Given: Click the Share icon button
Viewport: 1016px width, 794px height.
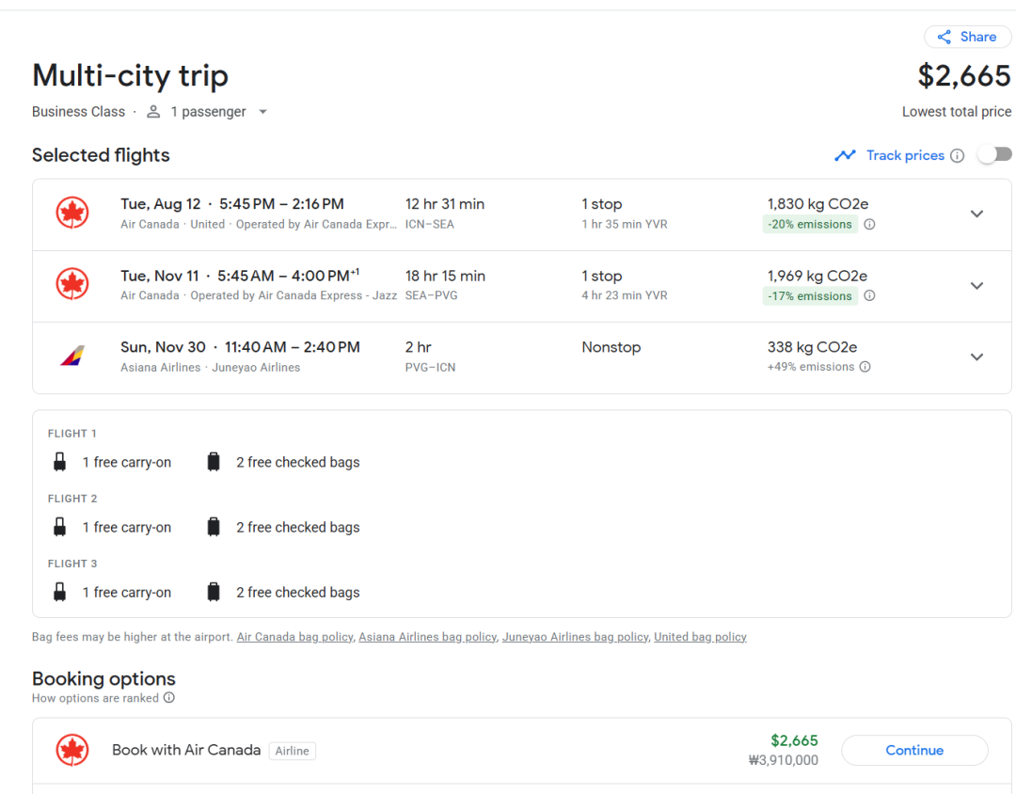Looking at the screenshot, I should click(x=967, y=37).
